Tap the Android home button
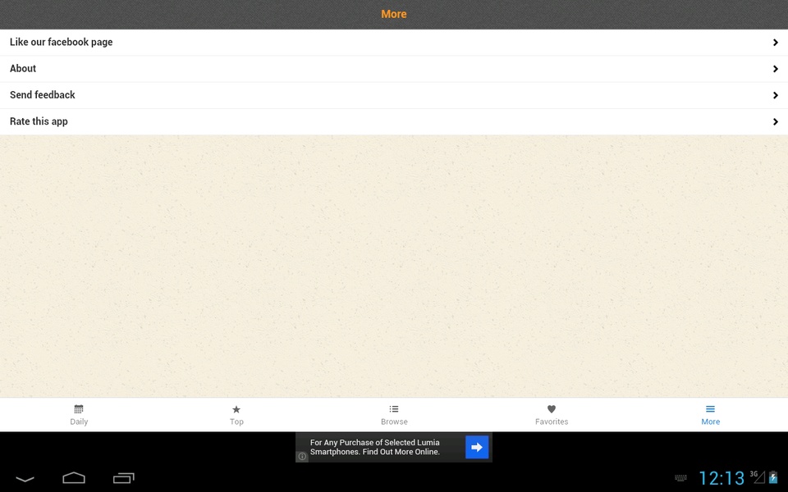The width and height of the screenshot is (788, 492). 74,477
